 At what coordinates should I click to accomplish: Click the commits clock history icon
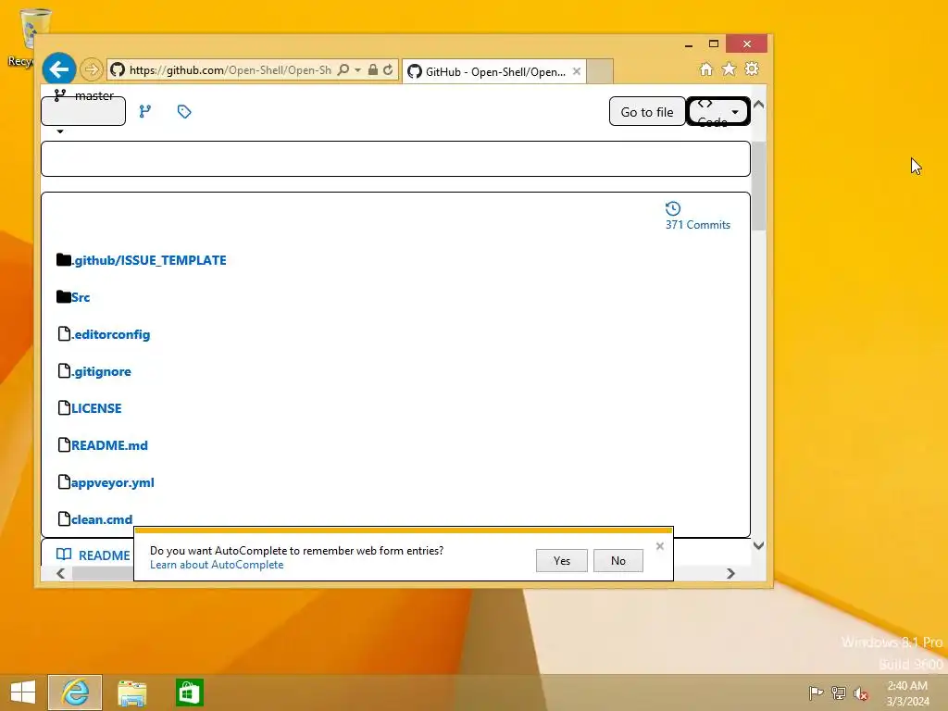673,208
